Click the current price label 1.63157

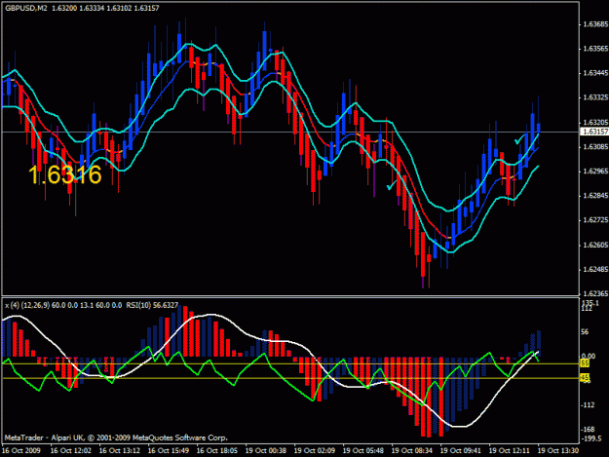coord(594,132)
